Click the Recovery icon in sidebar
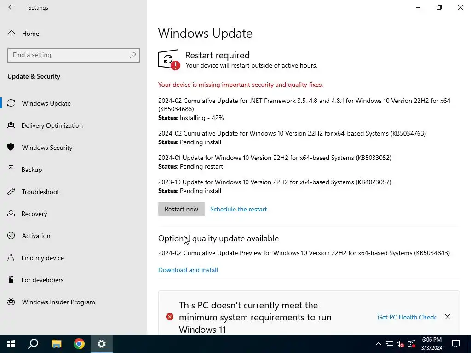 [11, 214]
